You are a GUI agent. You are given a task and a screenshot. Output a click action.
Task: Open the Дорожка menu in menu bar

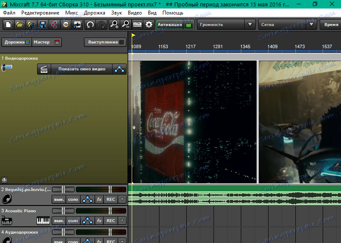tap(95, 13)
